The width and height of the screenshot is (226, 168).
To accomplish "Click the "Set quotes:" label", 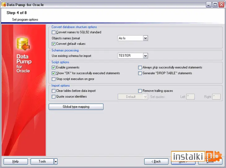I will pyautogui.click(x=158, y=97).
